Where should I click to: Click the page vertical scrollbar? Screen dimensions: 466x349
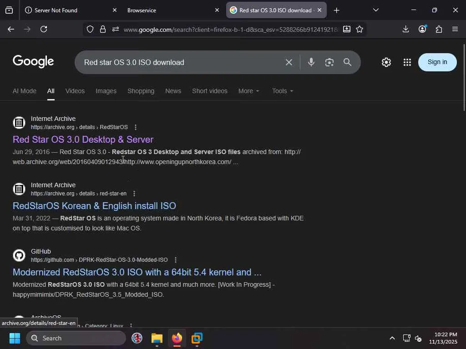464,78
